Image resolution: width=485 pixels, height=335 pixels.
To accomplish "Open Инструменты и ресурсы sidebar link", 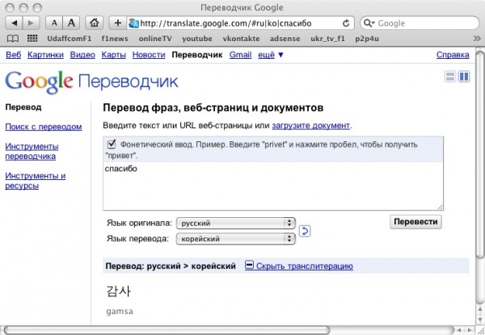I will tap(36, 181).
